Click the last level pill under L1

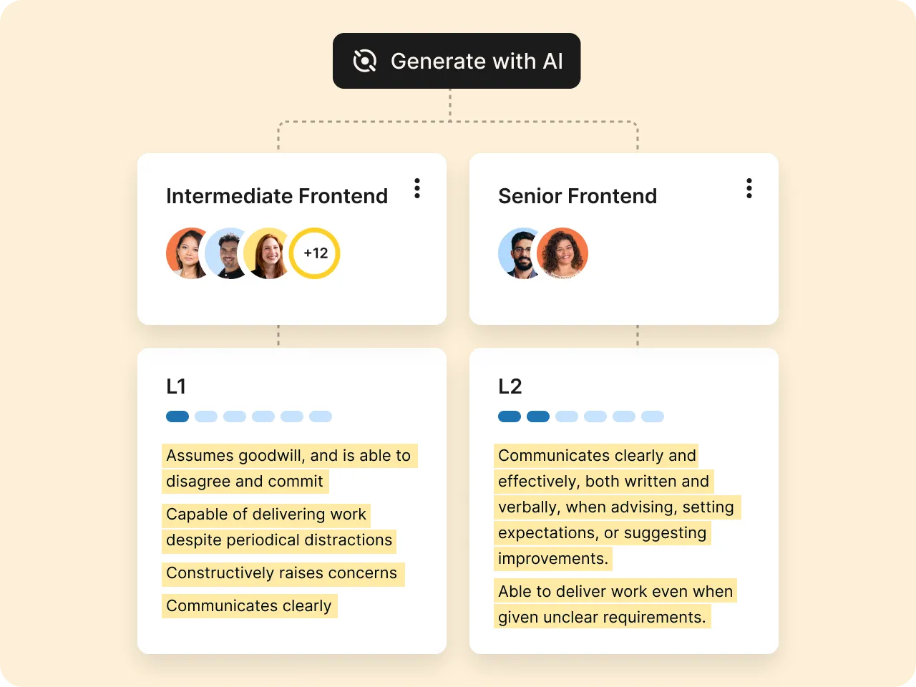click(x=321, y=416)
